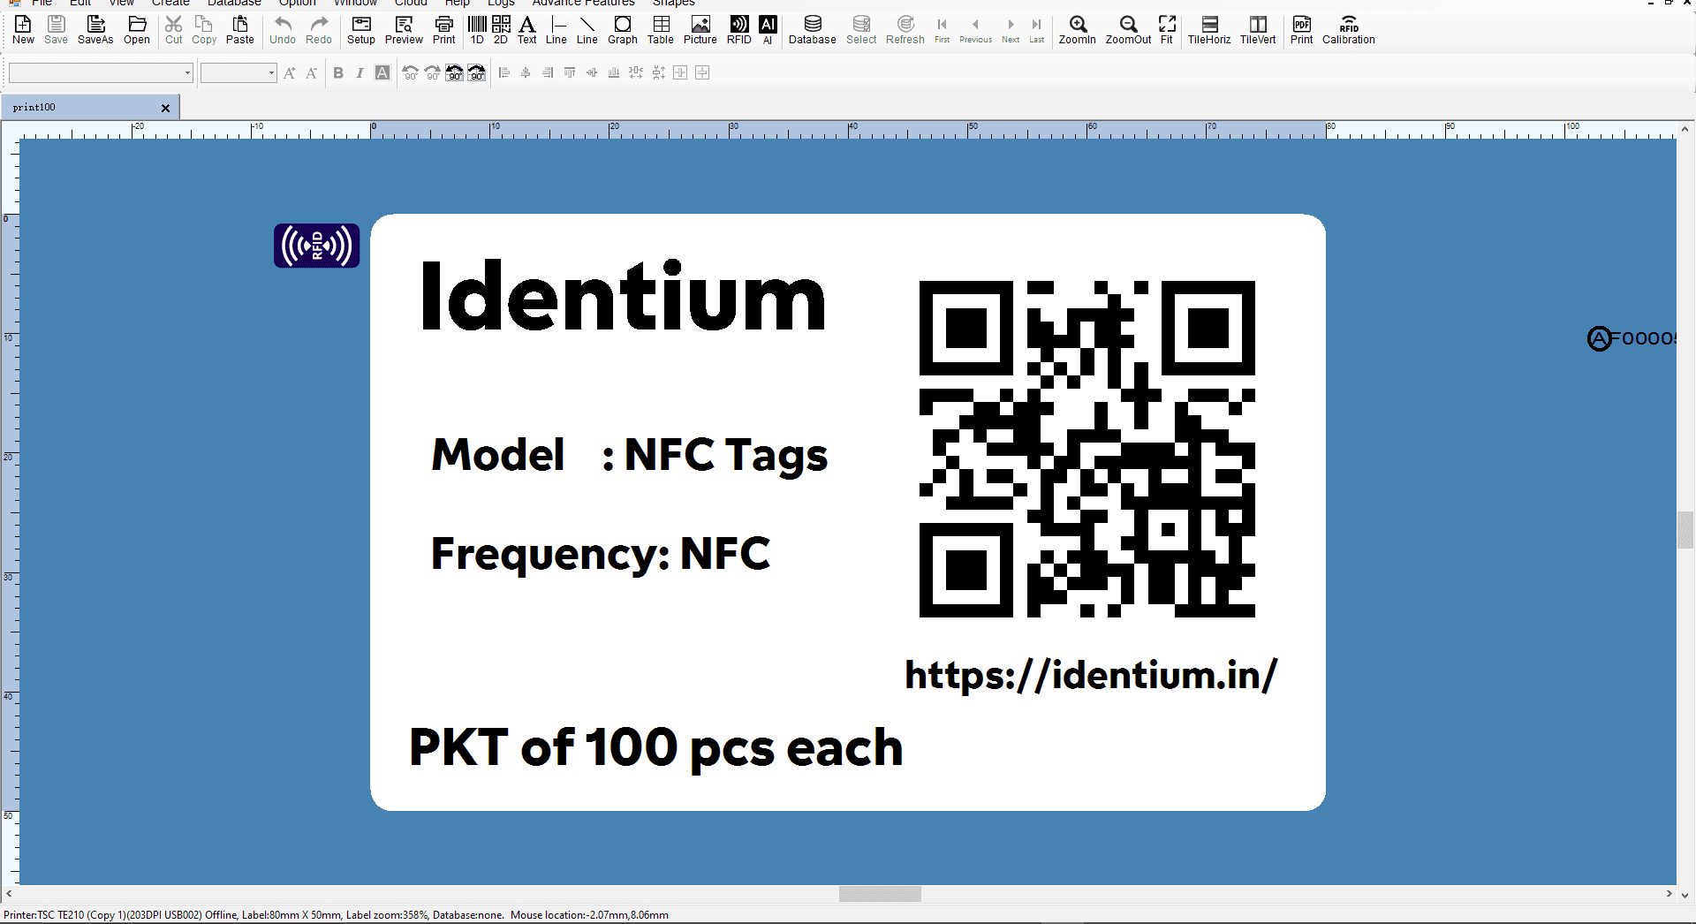Select the horizontal/vertical Line tool
Image resolution: width=1696 pixels, height=924 pixels.
pyautogui.click(x=556, y=30)
